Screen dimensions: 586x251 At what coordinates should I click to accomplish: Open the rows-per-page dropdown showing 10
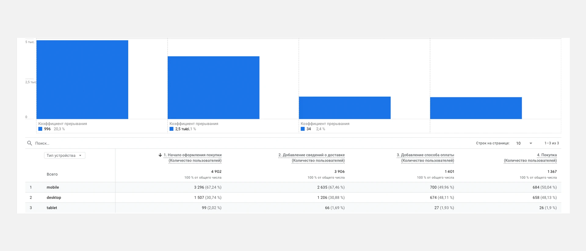click(524, 143)
